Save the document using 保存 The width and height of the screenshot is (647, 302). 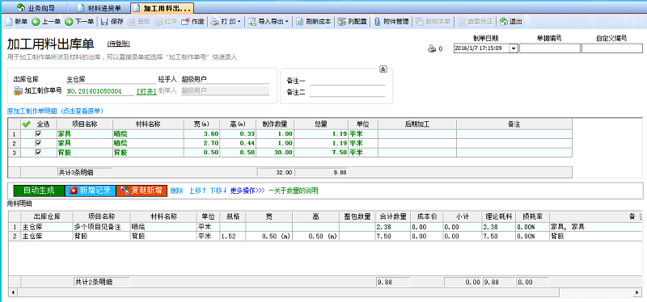click(x=112, y=22)
